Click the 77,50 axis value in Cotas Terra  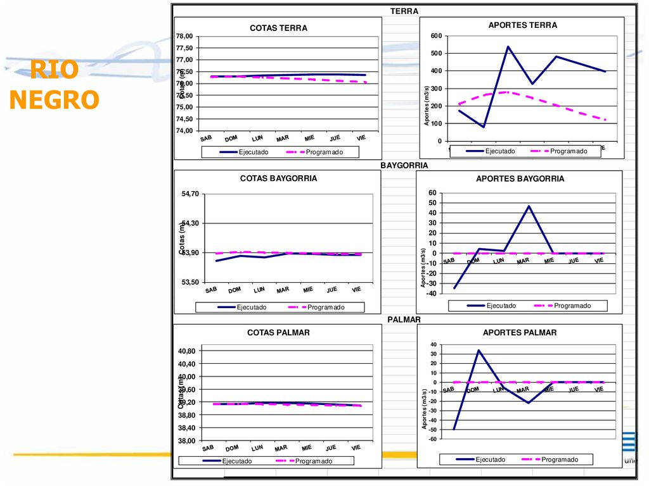tap(184, 48)
